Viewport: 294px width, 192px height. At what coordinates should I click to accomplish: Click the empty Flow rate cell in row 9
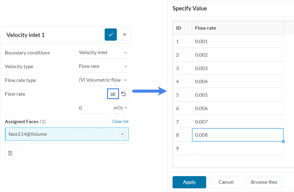coord(237,148)
